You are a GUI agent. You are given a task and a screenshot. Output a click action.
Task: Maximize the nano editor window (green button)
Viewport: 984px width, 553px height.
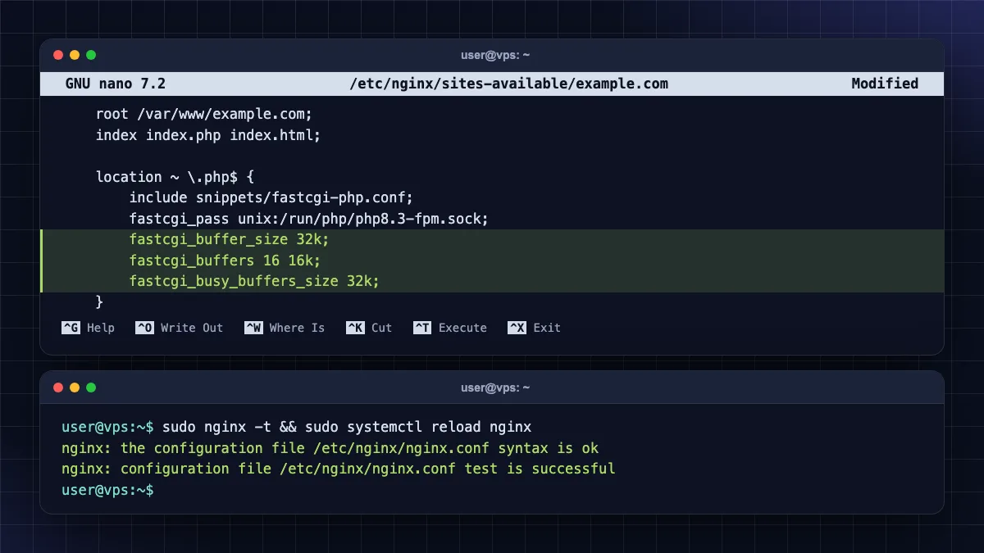click(91, 55)
